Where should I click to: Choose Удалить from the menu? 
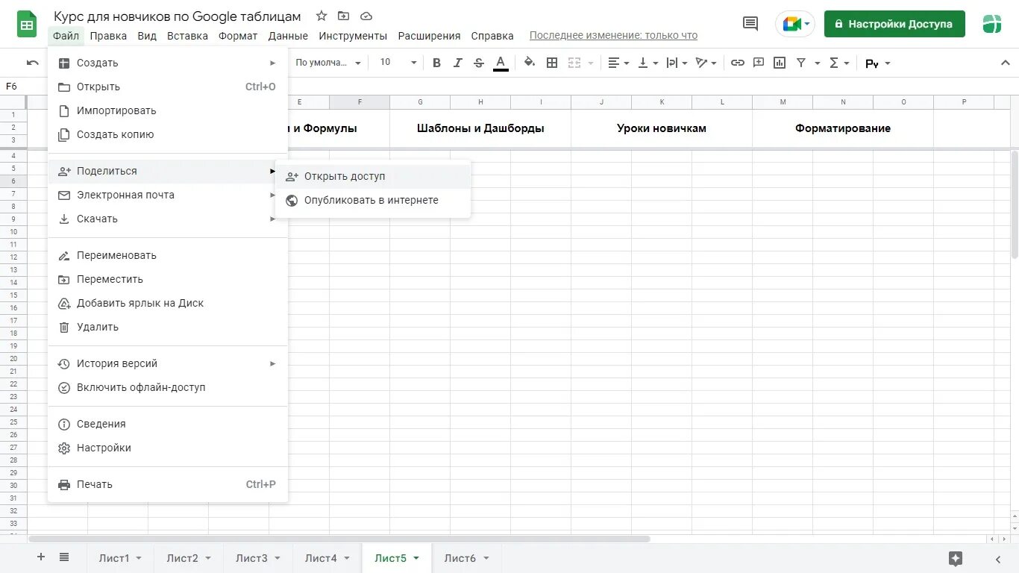tap(168, 327)
